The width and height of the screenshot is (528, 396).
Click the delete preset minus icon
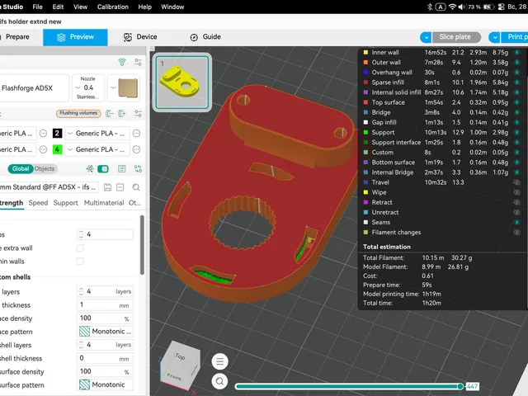(120, 187)
